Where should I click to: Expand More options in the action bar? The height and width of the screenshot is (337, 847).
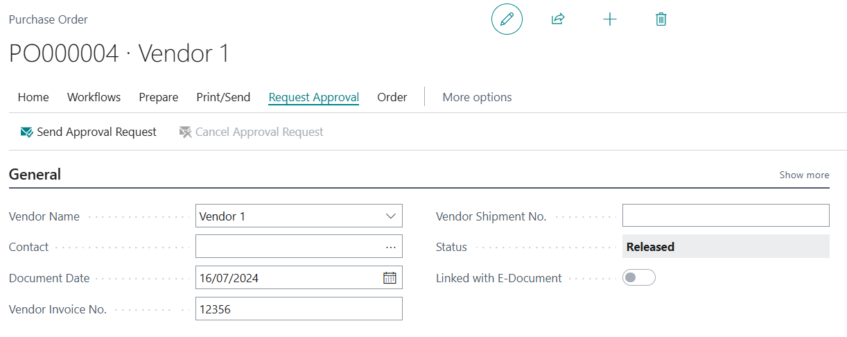(x=477, y=97)
